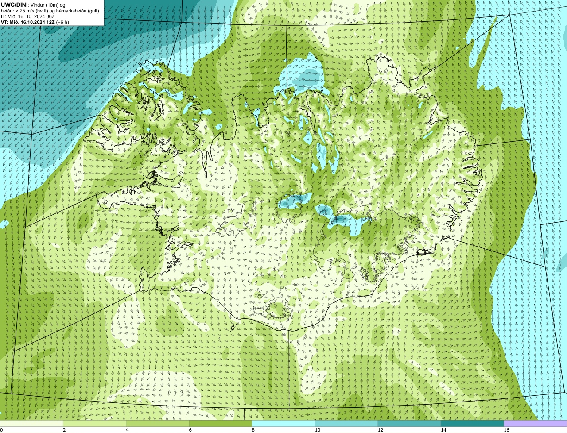Pick the lavender above-16 m/s color swatch
This screenshot has height=433, width=567.
tap(536, 423)
